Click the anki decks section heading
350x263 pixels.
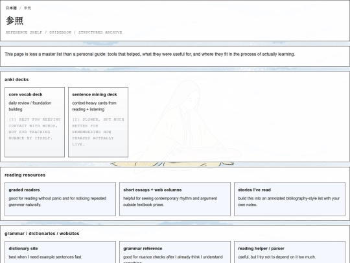coord(16,80)
